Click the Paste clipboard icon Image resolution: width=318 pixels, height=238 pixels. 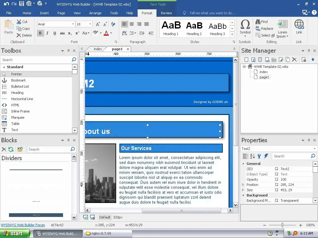(8, 24)
